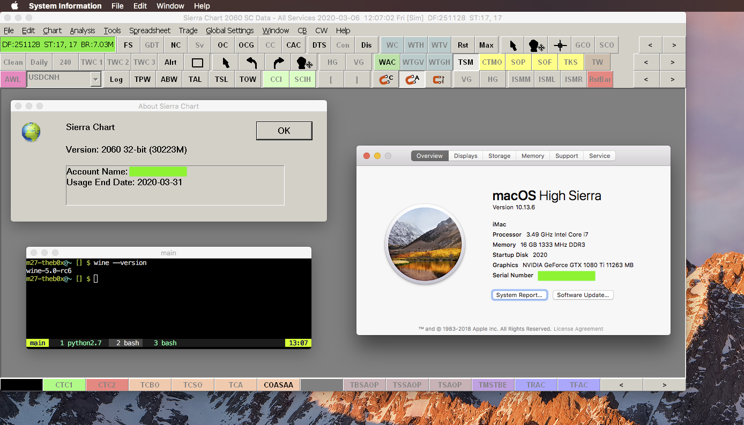Activate the hand tool beside the crosshair
Image resolution: width=744 pixels, height=425 pixels.
coord(537,45)
